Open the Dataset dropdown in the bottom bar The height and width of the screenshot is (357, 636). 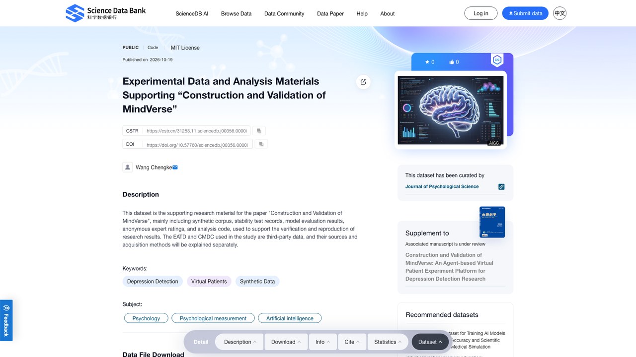(430, 342)
